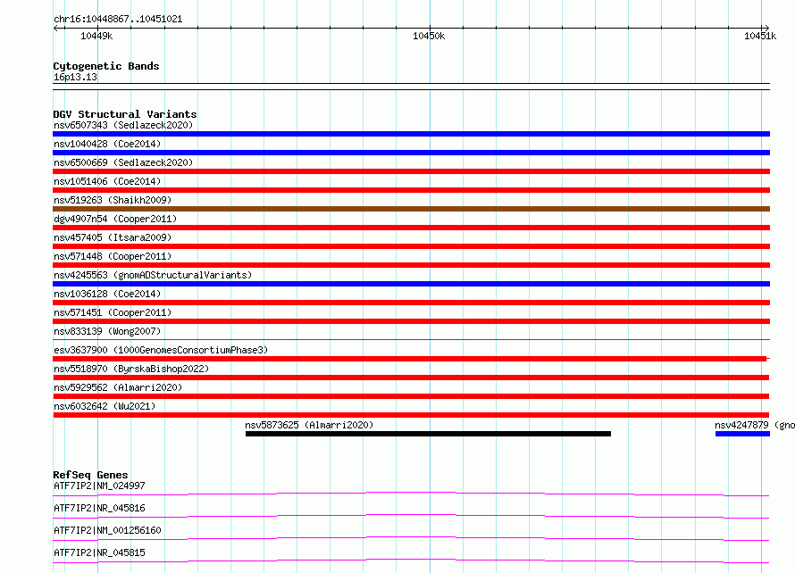This screenshot has width=795, height=573.
Task: Click the black bar under nsv5873625
Action: [x=429, y=434]
